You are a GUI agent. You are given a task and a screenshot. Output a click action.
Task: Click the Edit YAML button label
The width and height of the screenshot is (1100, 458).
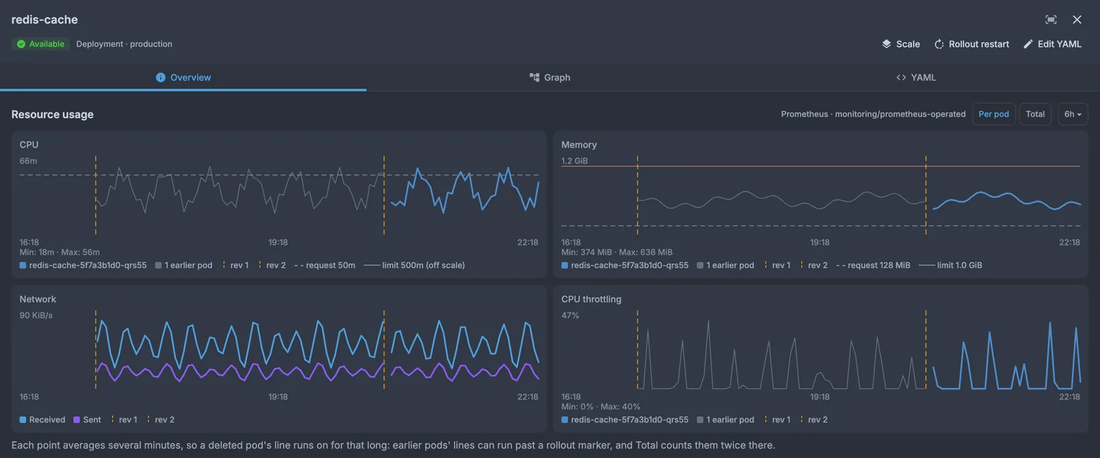[1059, 44]
